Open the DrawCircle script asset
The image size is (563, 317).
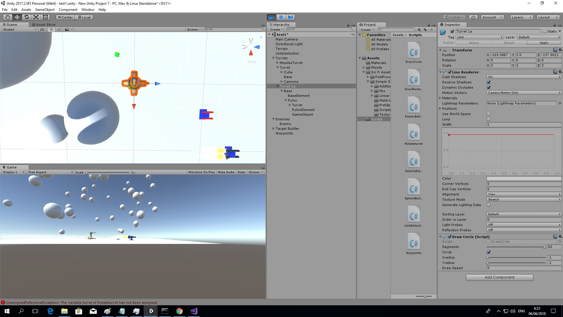(x=413, y=53)
